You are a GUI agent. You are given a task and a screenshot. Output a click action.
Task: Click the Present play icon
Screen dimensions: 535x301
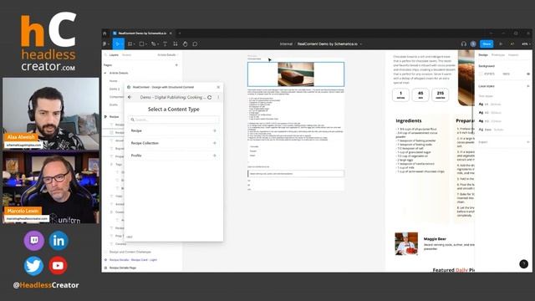pyautogui.click(x=501, y=44)
